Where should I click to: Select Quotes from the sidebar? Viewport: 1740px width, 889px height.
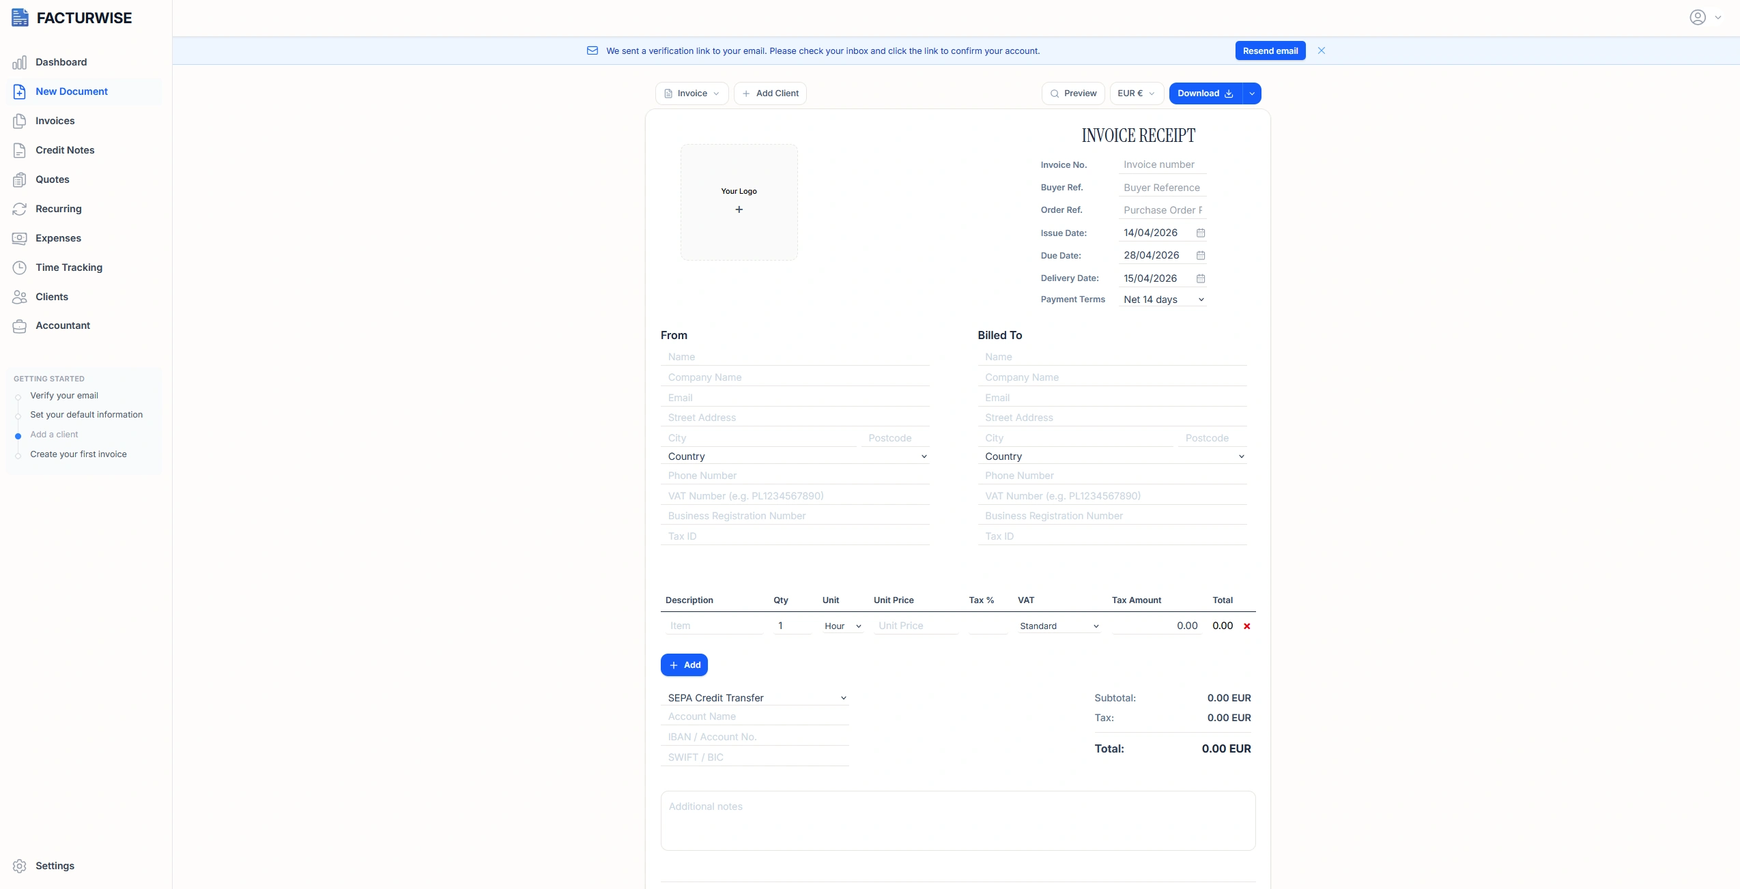pos(53,179)
